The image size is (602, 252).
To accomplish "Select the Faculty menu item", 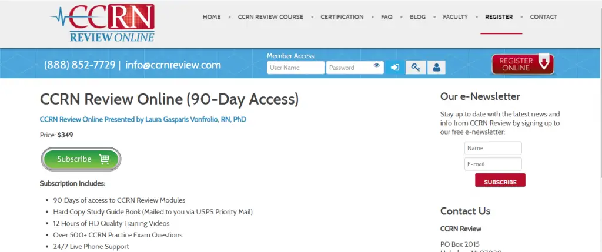I will point(455,17).
